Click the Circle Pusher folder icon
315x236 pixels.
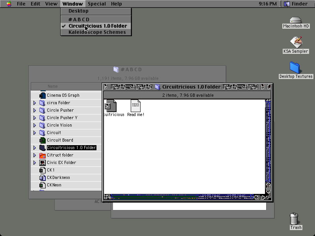42,110
